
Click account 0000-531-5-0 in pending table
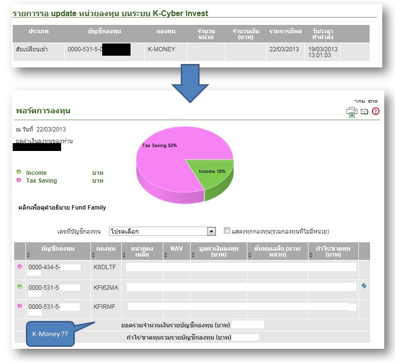click(x=85, y=49)
